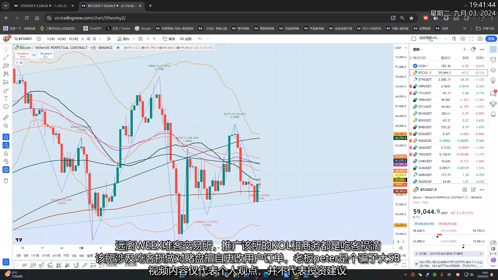Collapse indicator legend showing 18
This screenshot has height=280, width=498.
(x=19, y=63)
